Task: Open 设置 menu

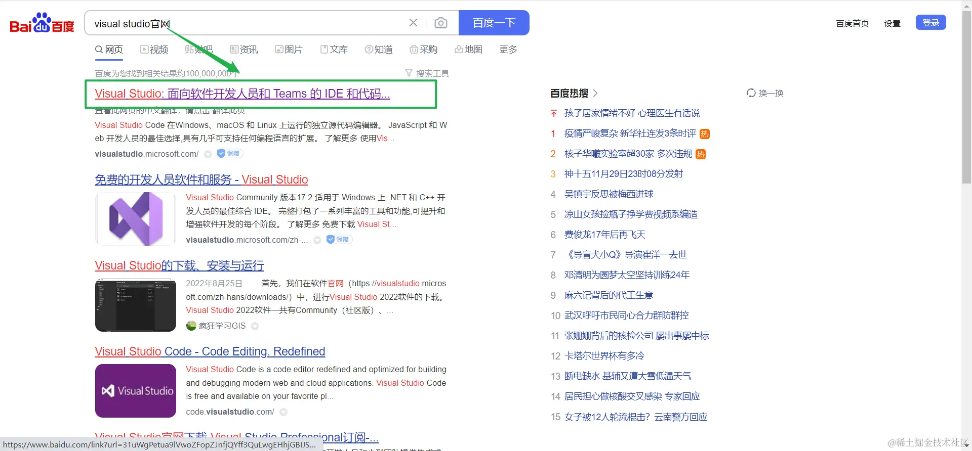Action: 893,23
